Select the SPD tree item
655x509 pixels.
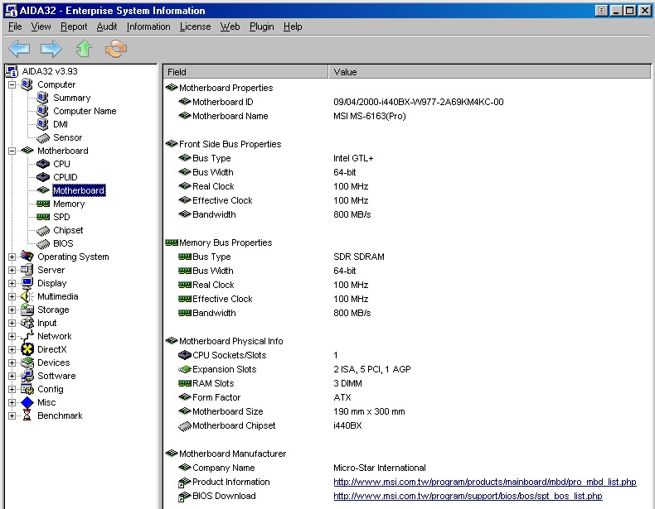(x=61, y=217)
